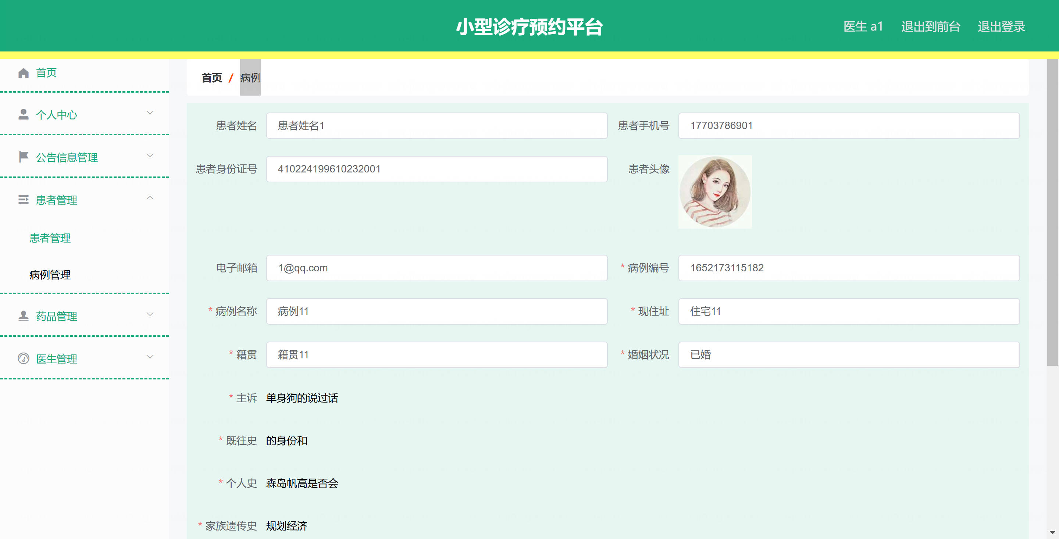
Task: Click the 主诉 field label
Action: [246, 398]
